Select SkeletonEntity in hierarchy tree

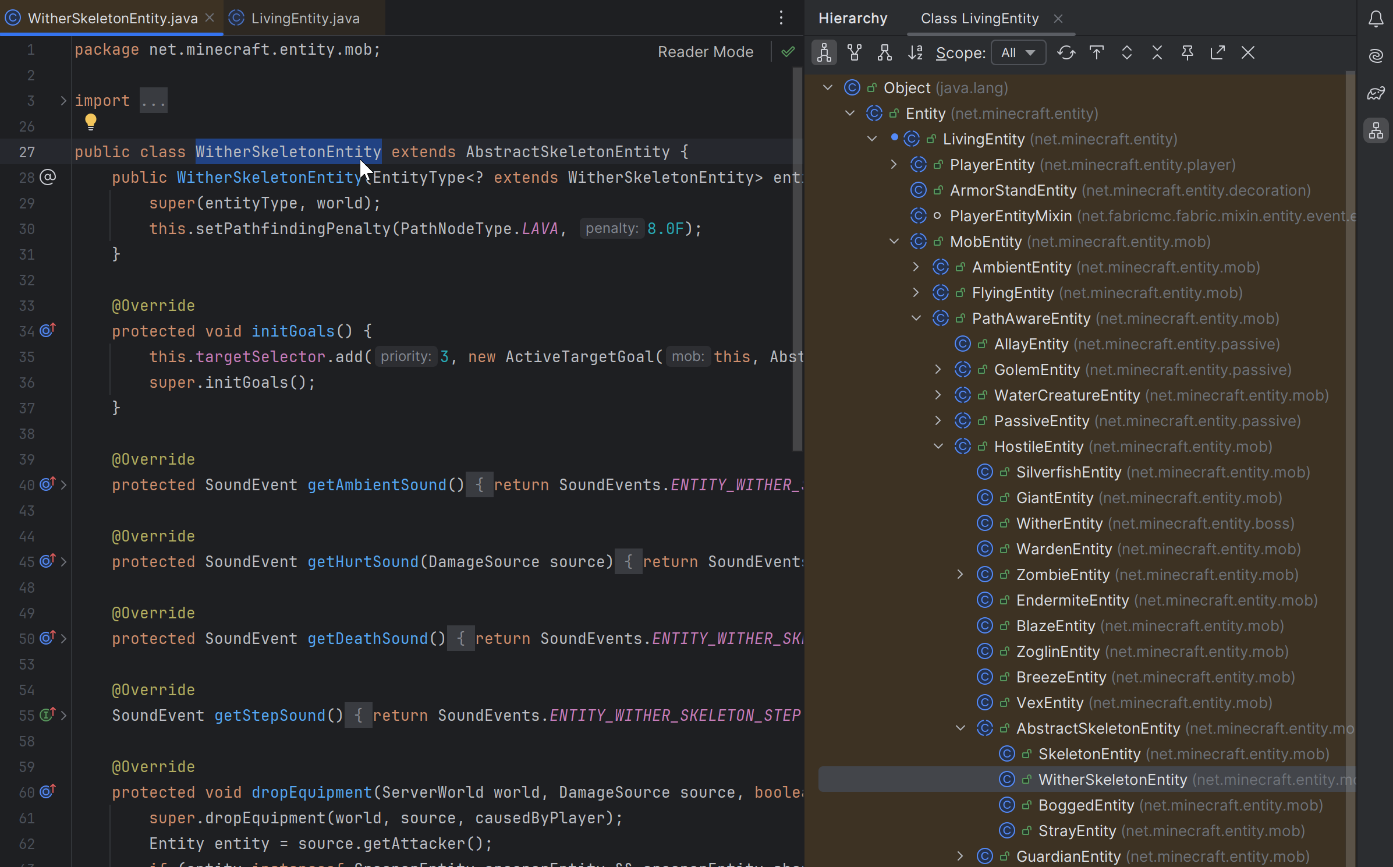pos(1089,754)
